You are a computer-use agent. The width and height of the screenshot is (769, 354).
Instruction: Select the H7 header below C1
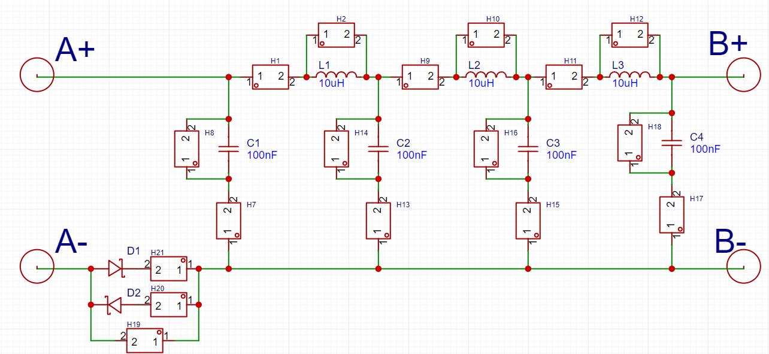pyautogui.click(x=228, y=220)
